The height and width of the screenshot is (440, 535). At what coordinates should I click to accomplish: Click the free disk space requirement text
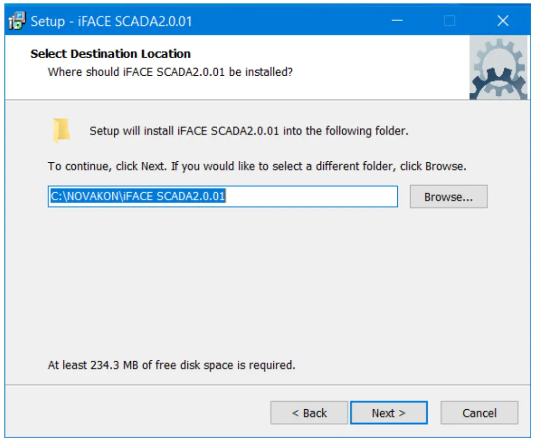click(x=171, y=365)
